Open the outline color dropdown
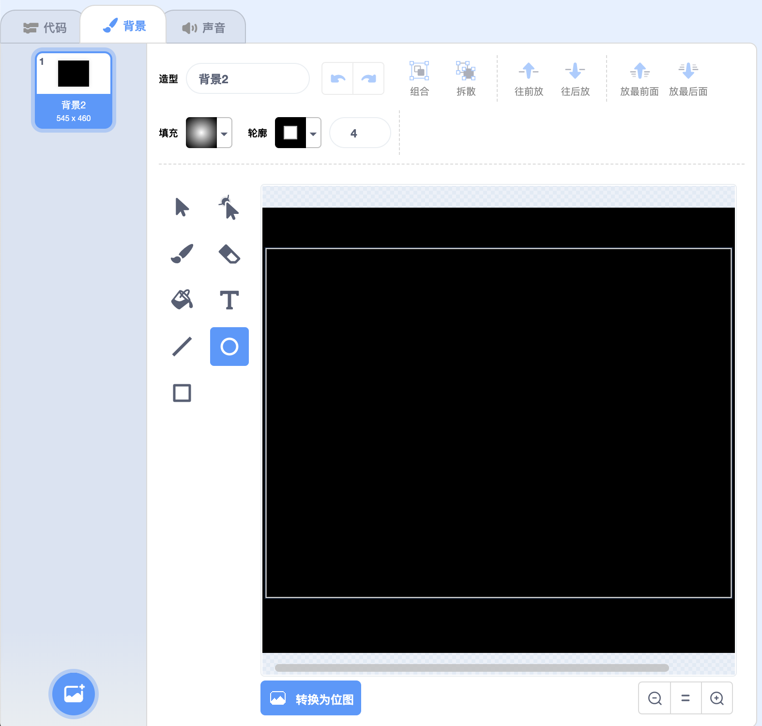This screenshot has width=762, height=726. (x=313, y=133)
